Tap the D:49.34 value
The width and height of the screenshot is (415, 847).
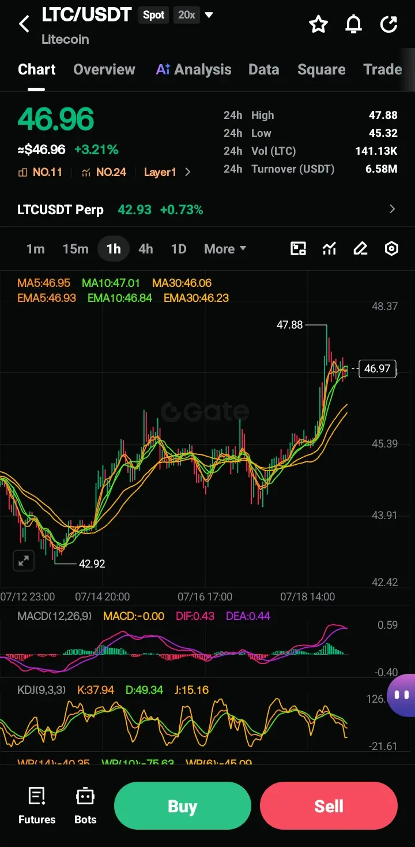click(144, 690)
